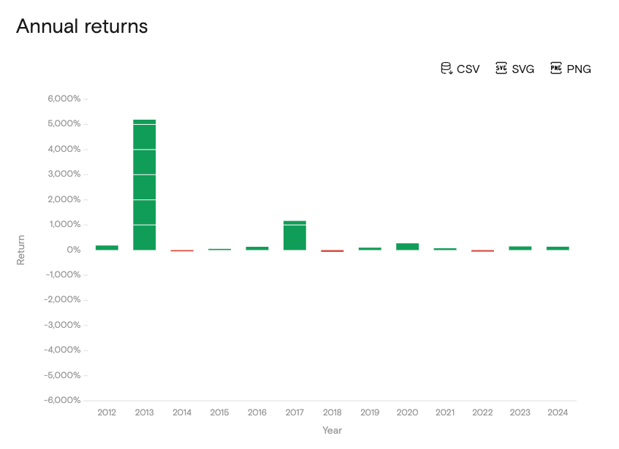This screenshot has height=449, width=619.
Task: Click the "Annual returns" chart title
Action: point(82,26)
